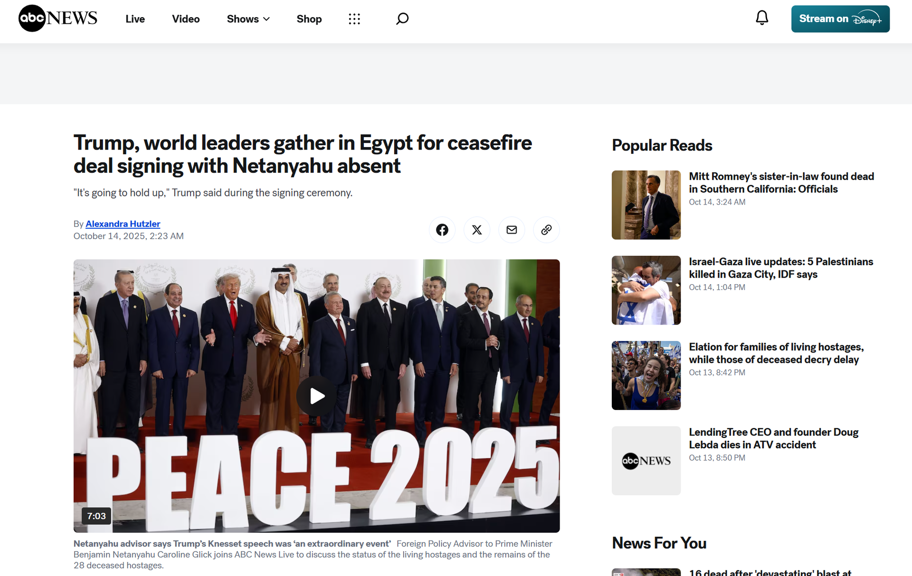Play the PEACE 2025 video
Viewport: 912px width, 576px height.
[x=317, y=396]
